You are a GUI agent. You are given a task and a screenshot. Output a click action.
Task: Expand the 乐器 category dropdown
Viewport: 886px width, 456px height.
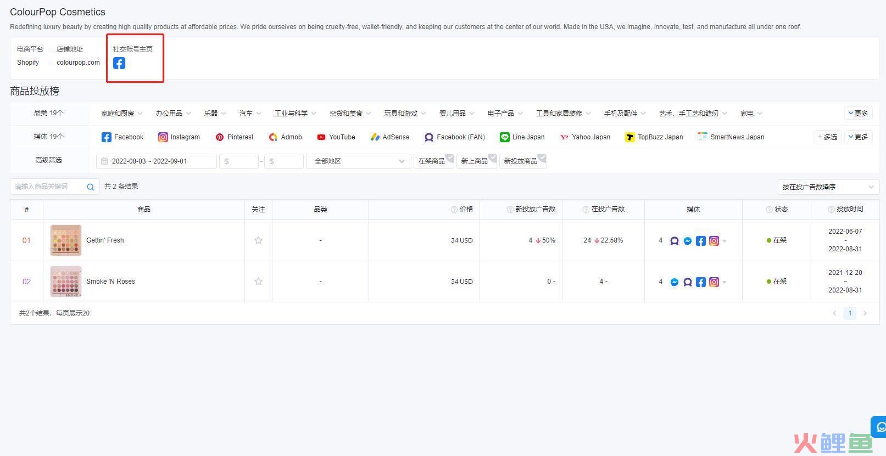(x=215, y=114)
